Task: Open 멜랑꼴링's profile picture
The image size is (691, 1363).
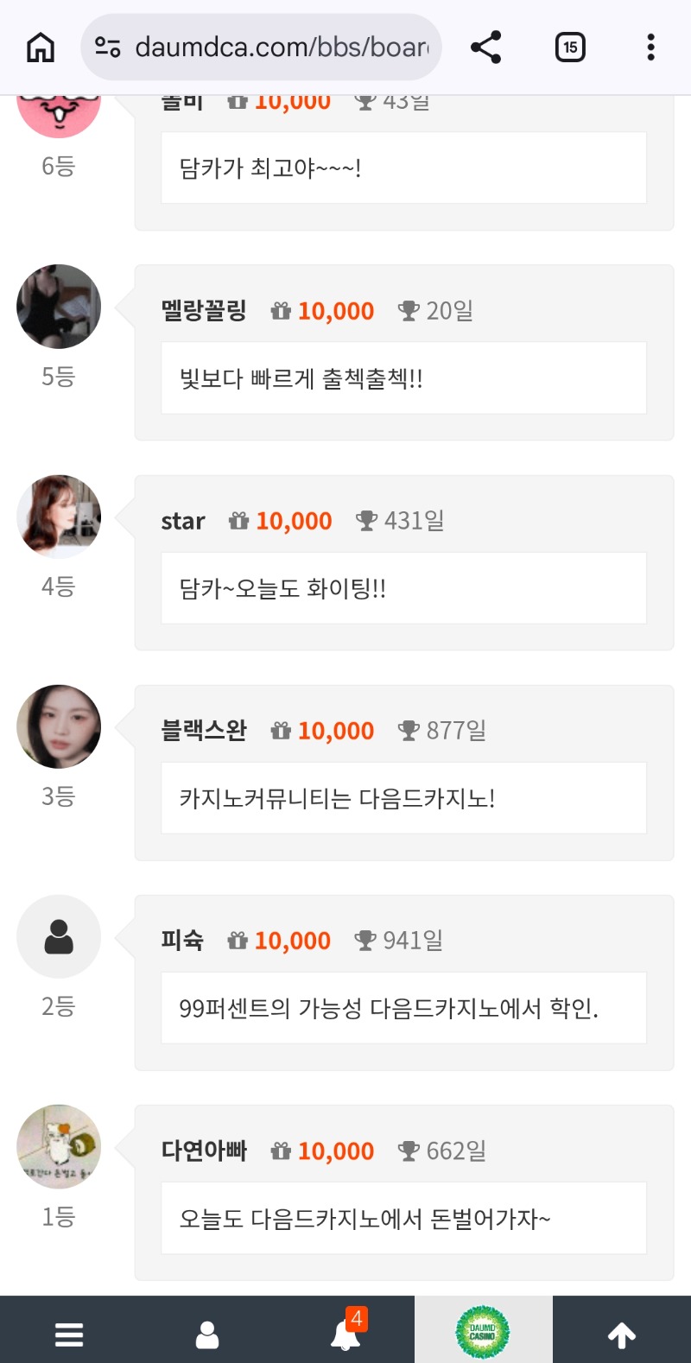Action: 59,307
